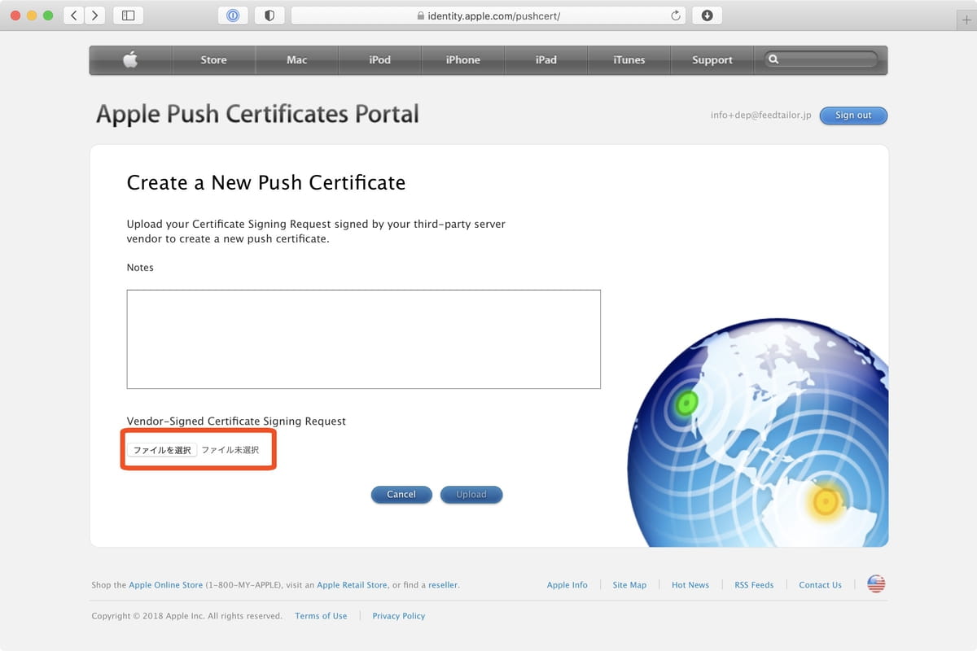
Task: Click the Sign out button
Action: point(853,116)
